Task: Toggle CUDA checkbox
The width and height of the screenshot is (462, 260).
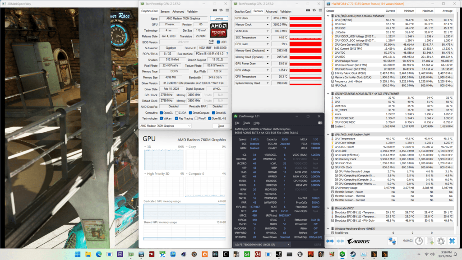Action: tap(177, 113)
